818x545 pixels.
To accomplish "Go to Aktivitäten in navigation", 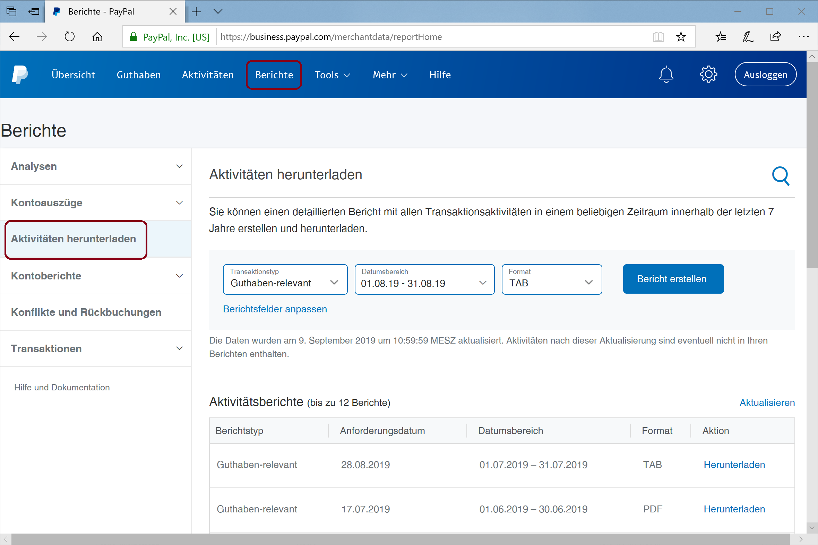I will [x=208, y=75].
